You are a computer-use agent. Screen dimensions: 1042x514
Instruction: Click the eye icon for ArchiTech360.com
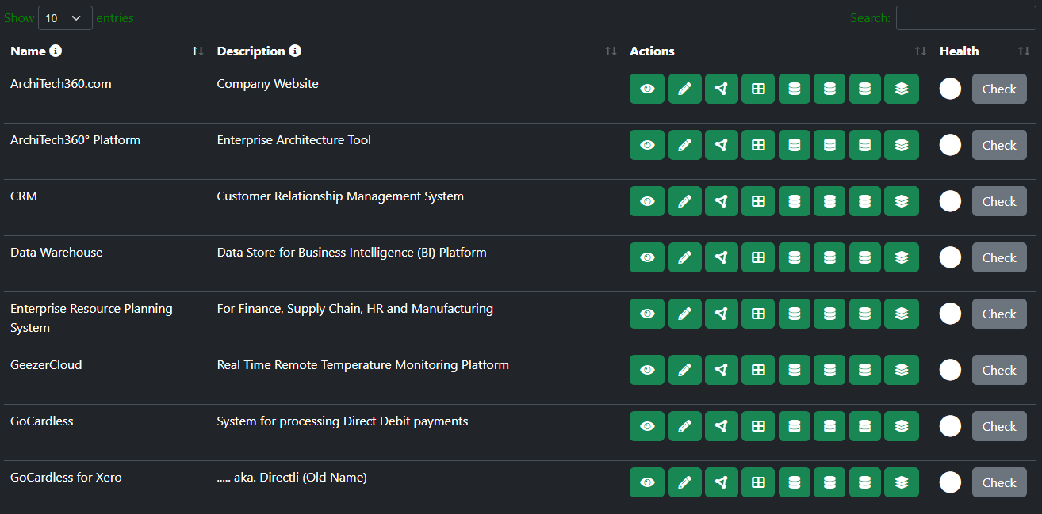(x=647, y=89)
